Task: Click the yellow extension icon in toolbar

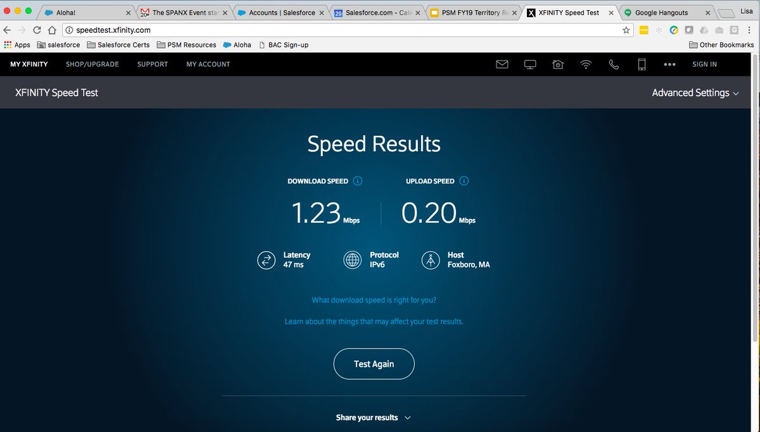Action: pos(644,30)
